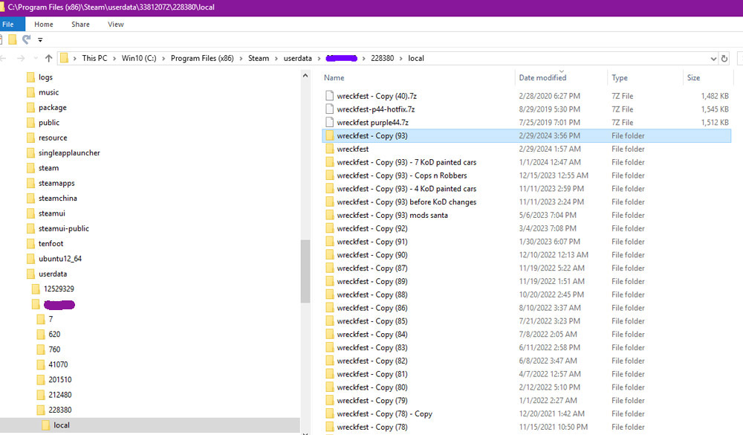Click the New folder icon in quick access toolbar
This screenshot has width=743, height=435.
pos(13,40)
